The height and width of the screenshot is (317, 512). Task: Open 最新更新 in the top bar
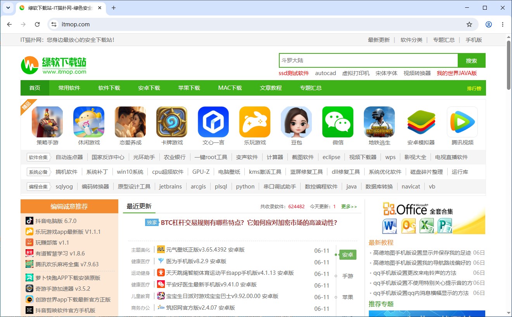[379, 40]
